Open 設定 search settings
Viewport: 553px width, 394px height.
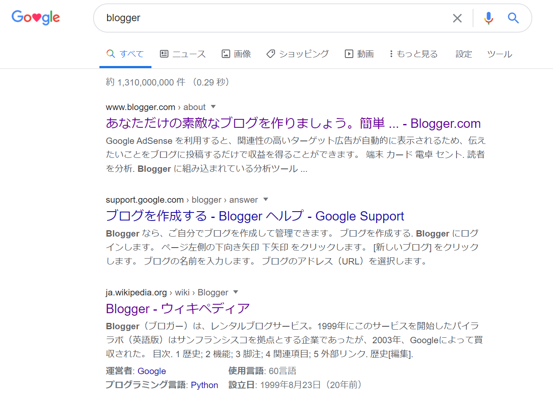[x=464, y=54]
